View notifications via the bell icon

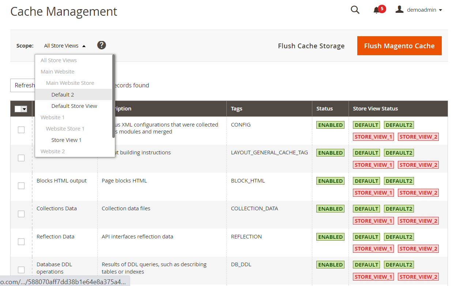click(x=376, y=10)
